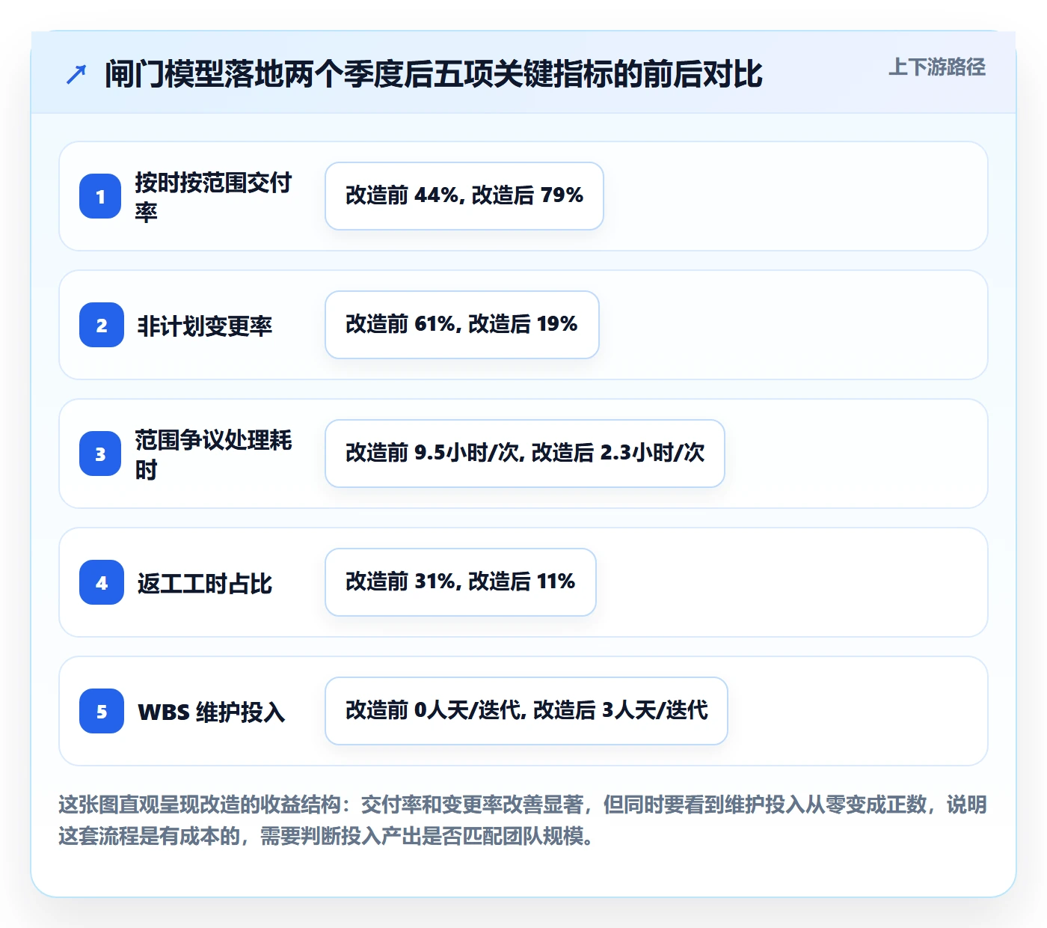Select the heading 闸门模型落地两个季度后五项关键指标的前后对比
The width and height of the screenshot is (1047, 928).
[434, 74]
